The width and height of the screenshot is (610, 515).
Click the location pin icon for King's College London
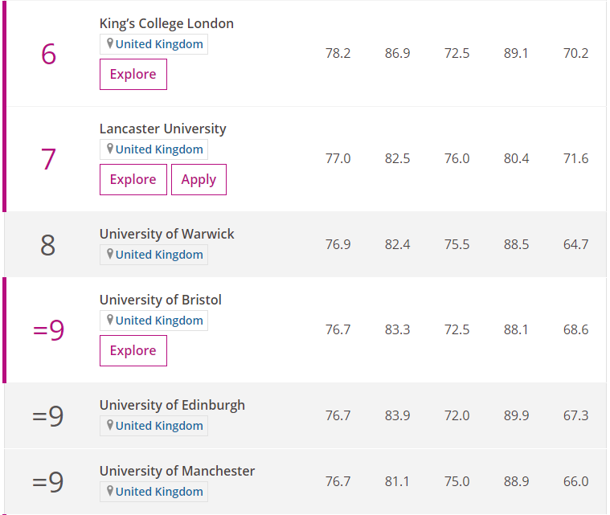pyautogui.click(x=110, y=43)
